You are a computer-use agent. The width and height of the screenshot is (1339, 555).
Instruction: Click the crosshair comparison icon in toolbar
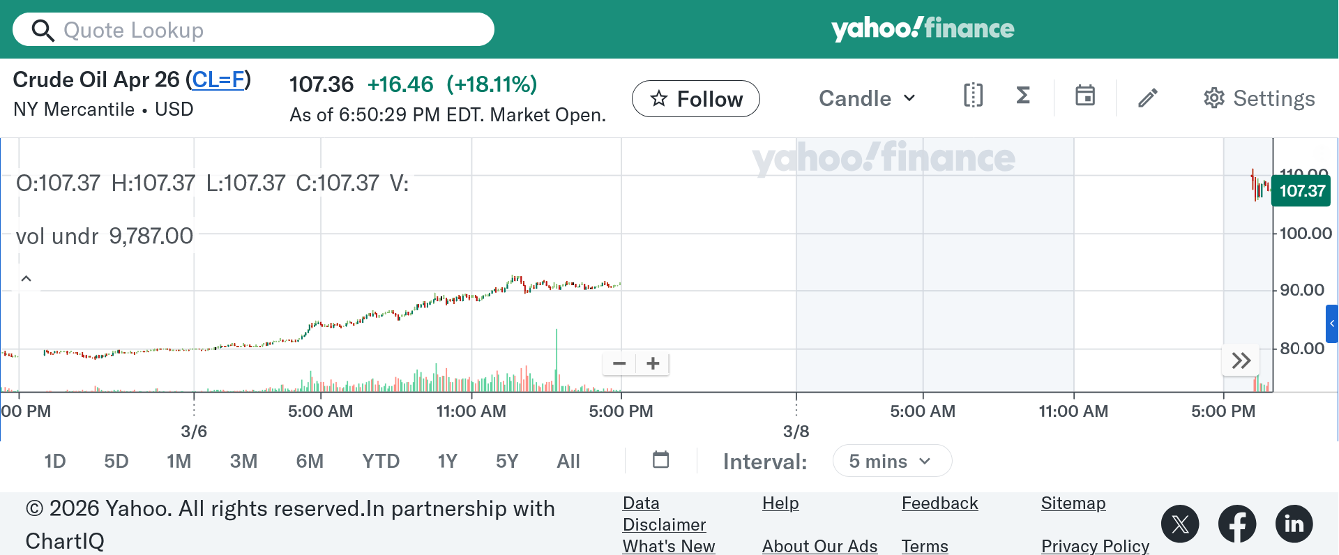click(973, 96)
